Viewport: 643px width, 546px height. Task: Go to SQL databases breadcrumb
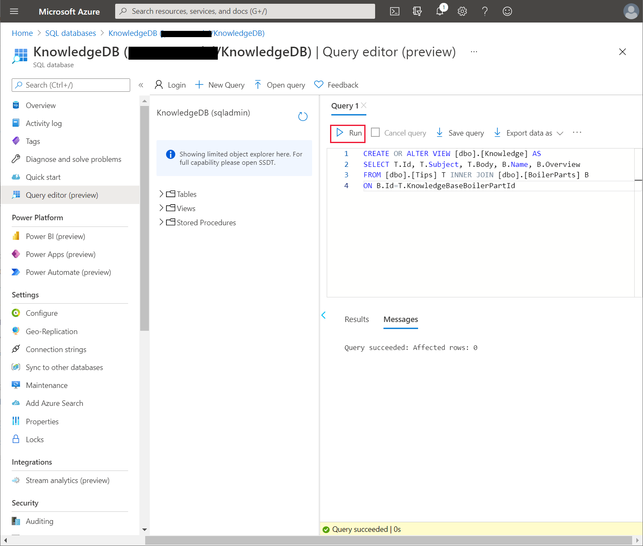pyautogui.click(x=71, y=33)
